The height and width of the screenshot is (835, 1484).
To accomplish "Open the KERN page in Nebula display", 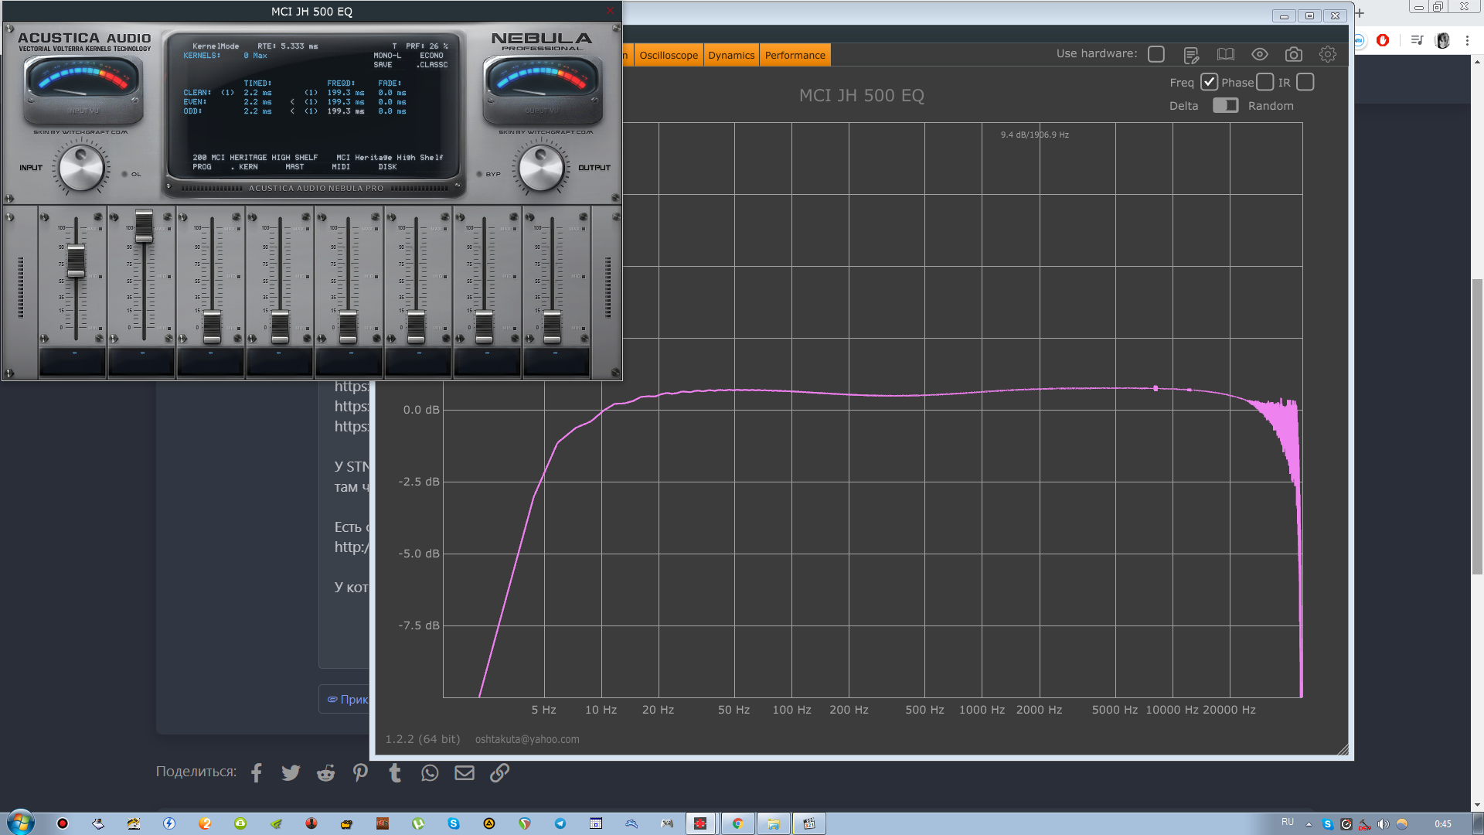I will coord(248,167).
